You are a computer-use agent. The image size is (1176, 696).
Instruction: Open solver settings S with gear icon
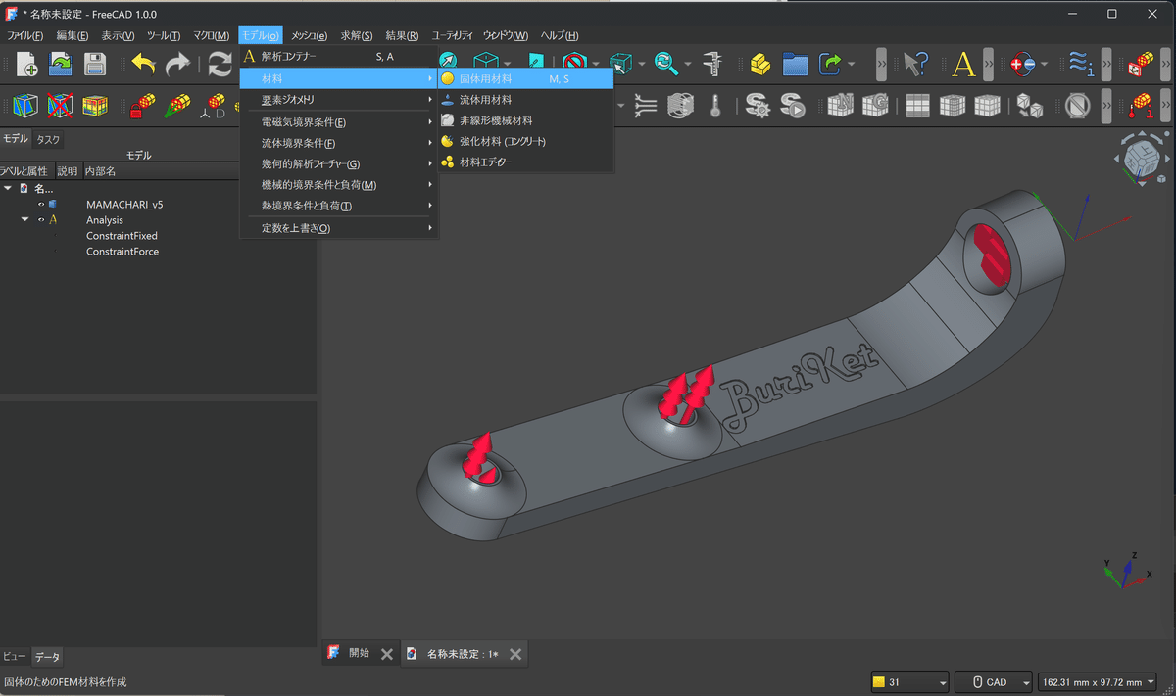point(757,105)
